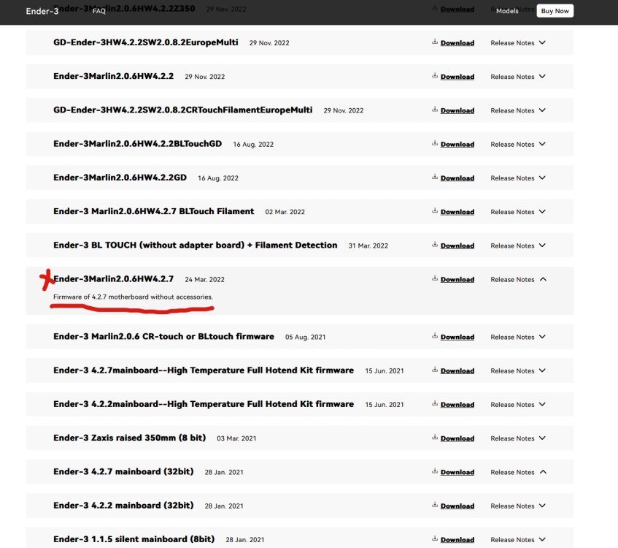The image size is (618, 548).
Task: Download link for Ender-3 1.1.5 silent mainboard
Action: point(457,539)
